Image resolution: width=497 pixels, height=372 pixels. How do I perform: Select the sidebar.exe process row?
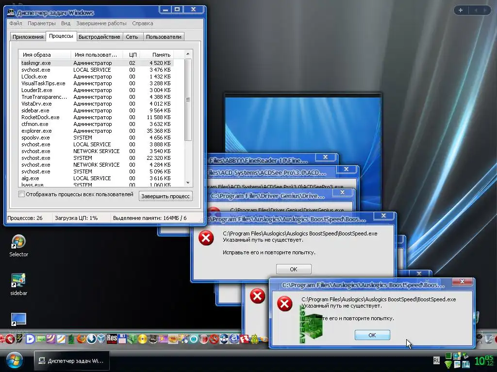[97, 110]
